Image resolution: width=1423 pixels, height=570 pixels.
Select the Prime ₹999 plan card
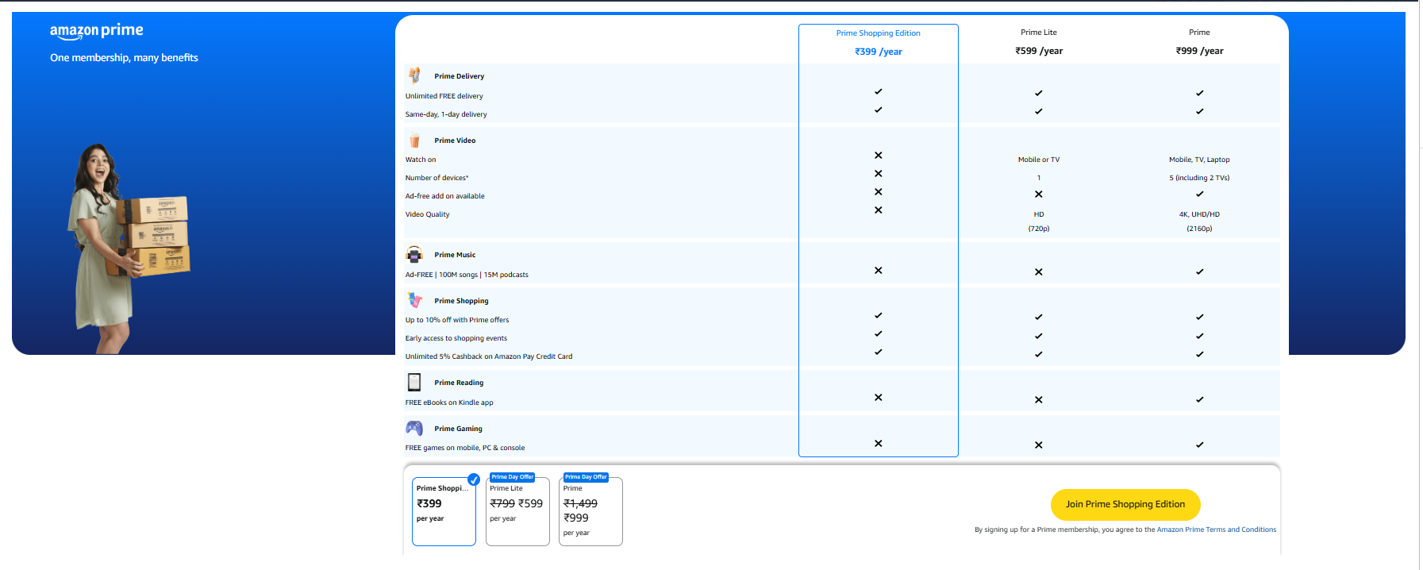pyautogui.click(x=590, y=512)
